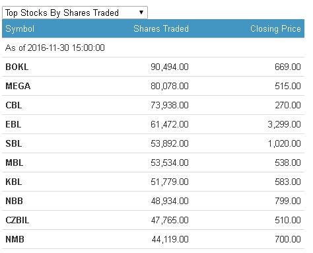Open the NMB stock symbol
This screenshot has height=253, width=313.
[x=15, y=239]
